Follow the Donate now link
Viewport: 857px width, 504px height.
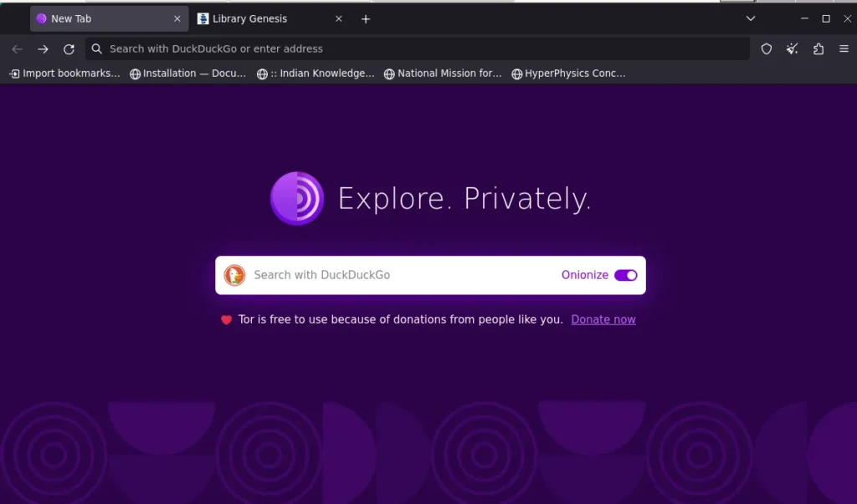point(603,319)
